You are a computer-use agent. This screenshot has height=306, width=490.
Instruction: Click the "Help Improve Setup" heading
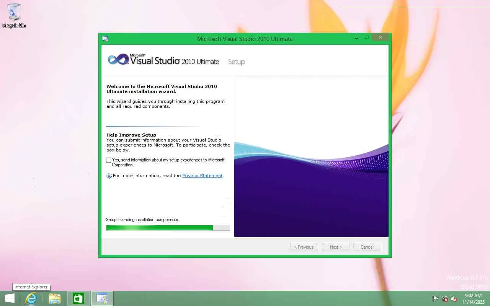tap(131, 135)
